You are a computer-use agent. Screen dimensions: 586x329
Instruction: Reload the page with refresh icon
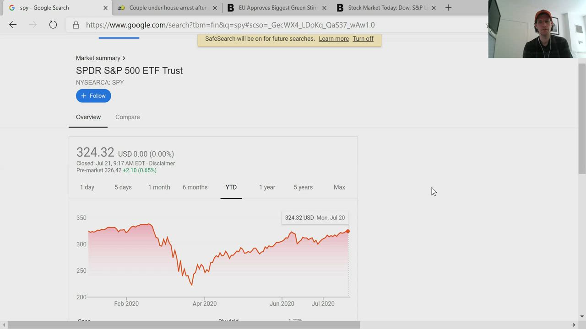click(53, 25)
